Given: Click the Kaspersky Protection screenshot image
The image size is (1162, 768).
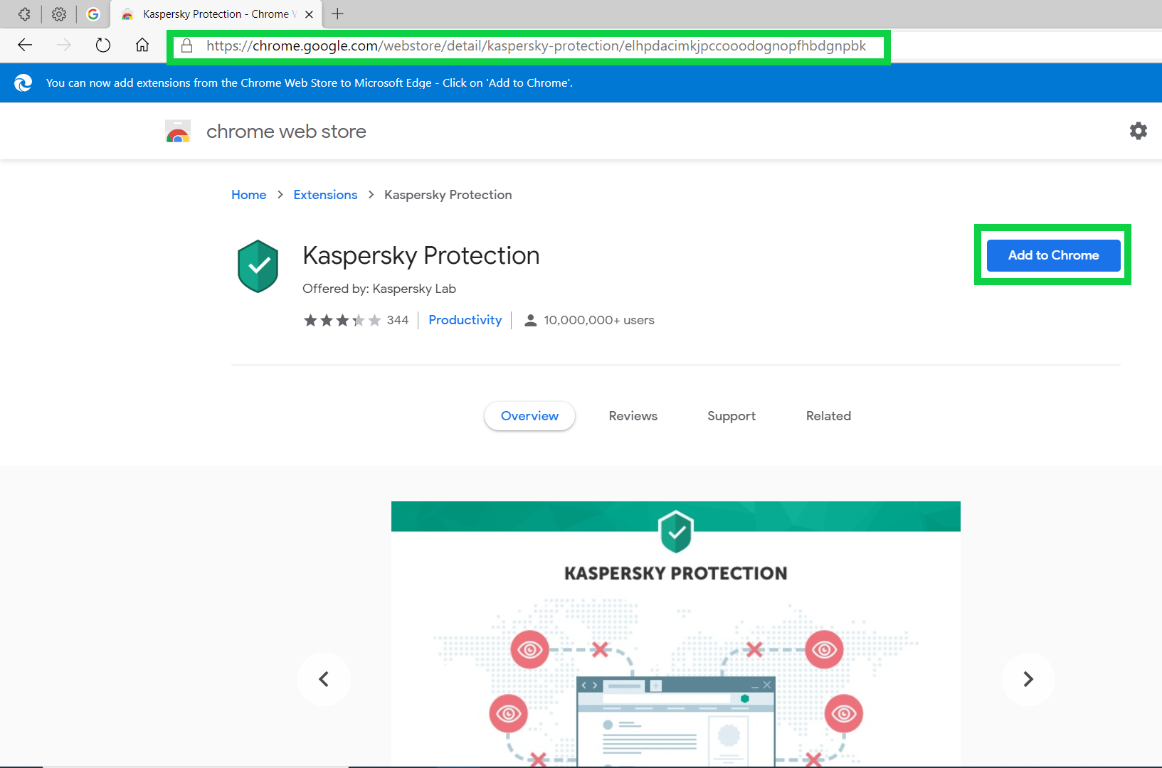Looking at the screenshot, I should (676, 634).
